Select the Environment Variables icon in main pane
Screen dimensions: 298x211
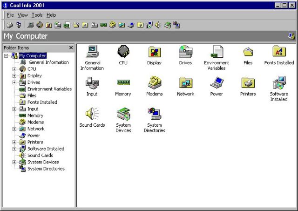[x=217, y=52]
